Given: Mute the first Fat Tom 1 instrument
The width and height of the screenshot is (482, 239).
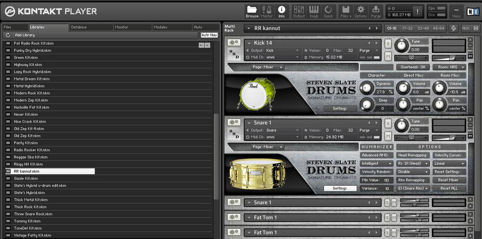Looking at the screenshot, I should (394, 218).
